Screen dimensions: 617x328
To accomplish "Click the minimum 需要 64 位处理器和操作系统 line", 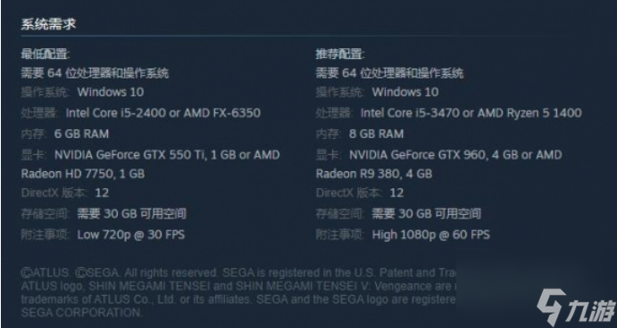I will pos(95,73).
